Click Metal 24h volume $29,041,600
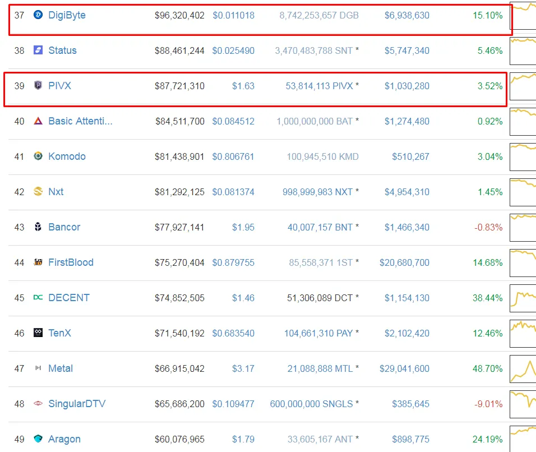 [x=404, y=368]
